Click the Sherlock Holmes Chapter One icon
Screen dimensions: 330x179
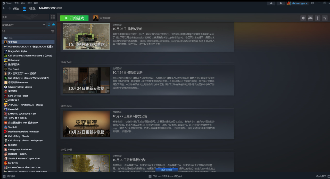(6, 158)
